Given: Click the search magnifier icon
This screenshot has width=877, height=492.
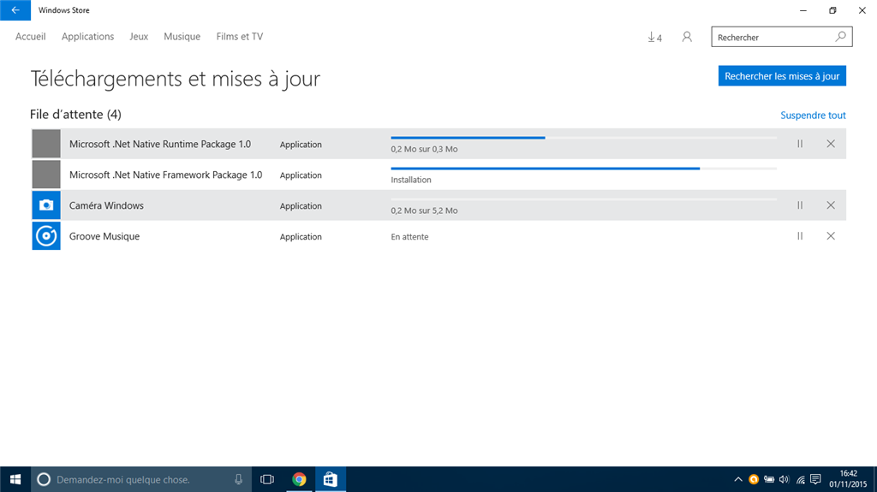Looking at the screenshot, I should 840,37.
